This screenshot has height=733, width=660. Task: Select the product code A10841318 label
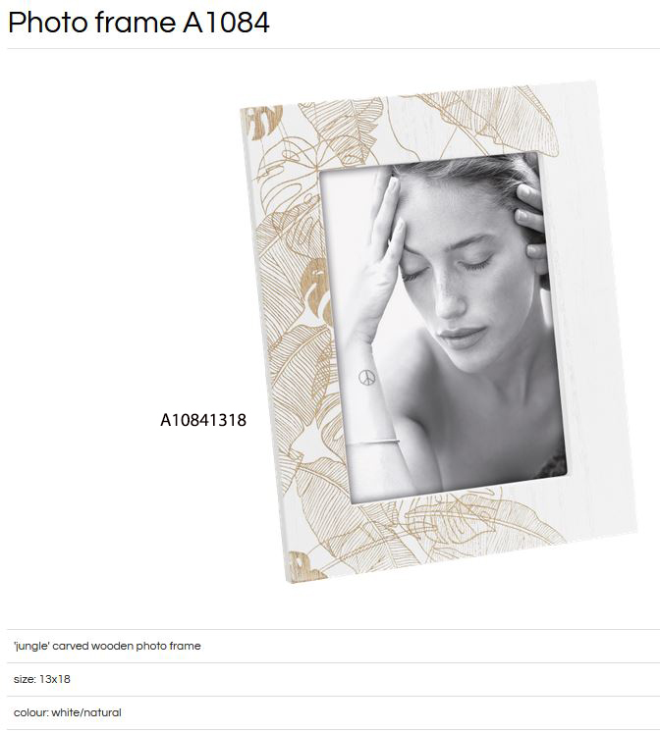click(x=203, y=420)
